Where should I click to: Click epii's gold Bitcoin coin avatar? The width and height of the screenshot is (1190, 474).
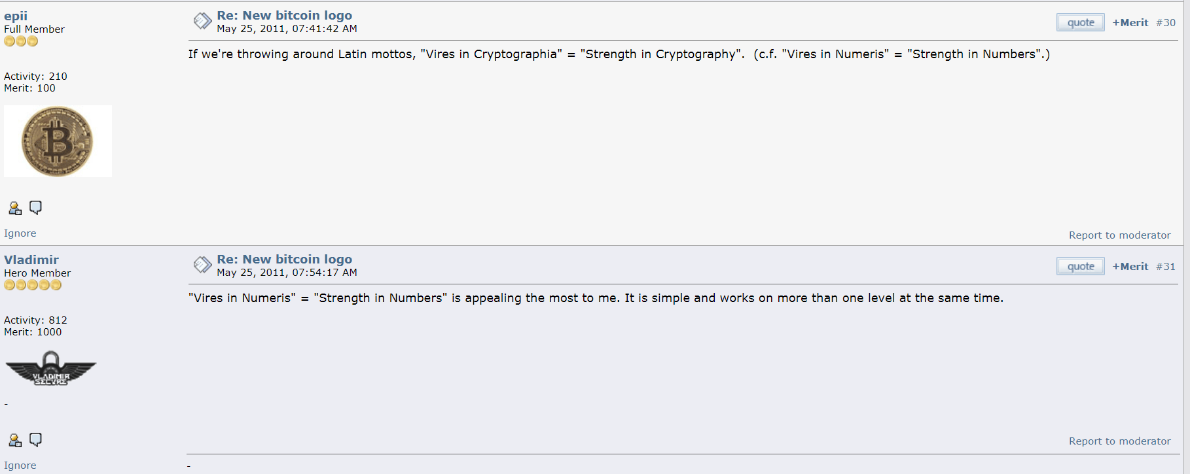(58, 141)
